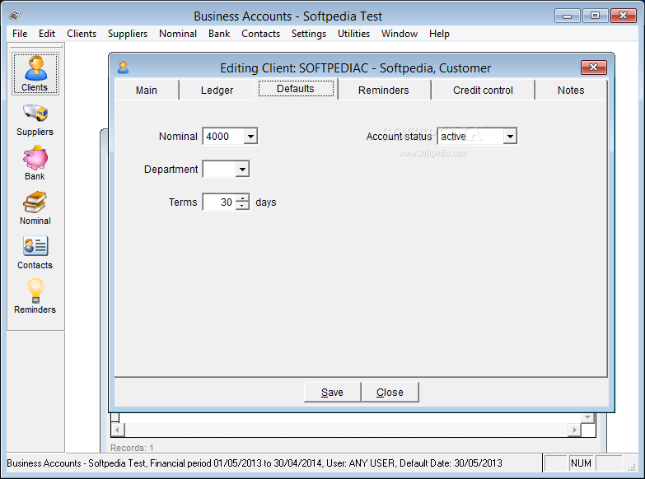This screenshot has height=479, width=645.
Task: Open the Clients sidebar icon
Action: [x=35, y=73]
